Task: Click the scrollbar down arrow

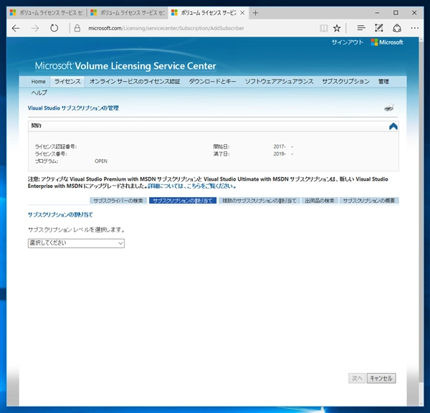Action: pyautogui.click(x=421, y=404)
